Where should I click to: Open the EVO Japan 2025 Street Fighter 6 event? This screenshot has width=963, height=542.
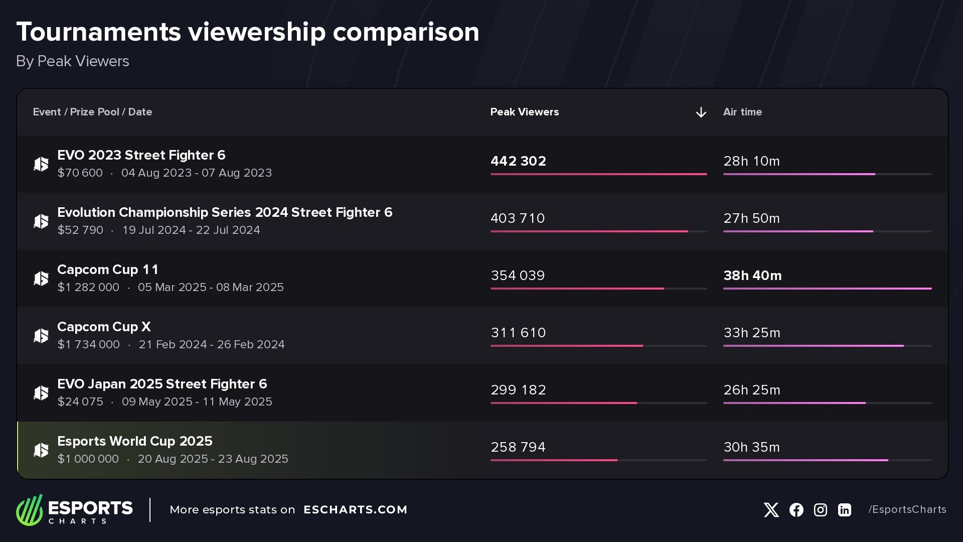coord(162,384)
